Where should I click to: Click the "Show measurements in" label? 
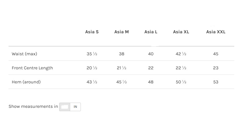[33, 107]
